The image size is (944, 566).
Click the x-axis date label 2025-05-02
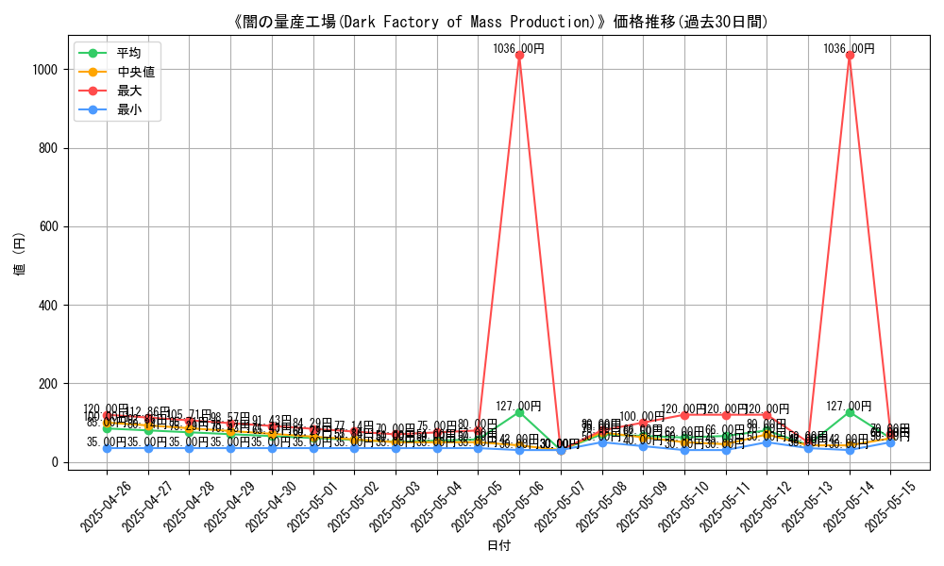(x=353, y=506)
